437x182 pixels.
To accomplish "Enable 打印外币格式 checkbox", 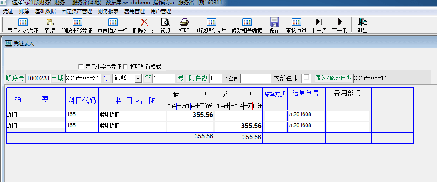I will [125, 66].
